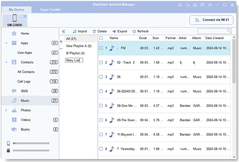Switch to the Super Toolkit tab

click(50, 10)
